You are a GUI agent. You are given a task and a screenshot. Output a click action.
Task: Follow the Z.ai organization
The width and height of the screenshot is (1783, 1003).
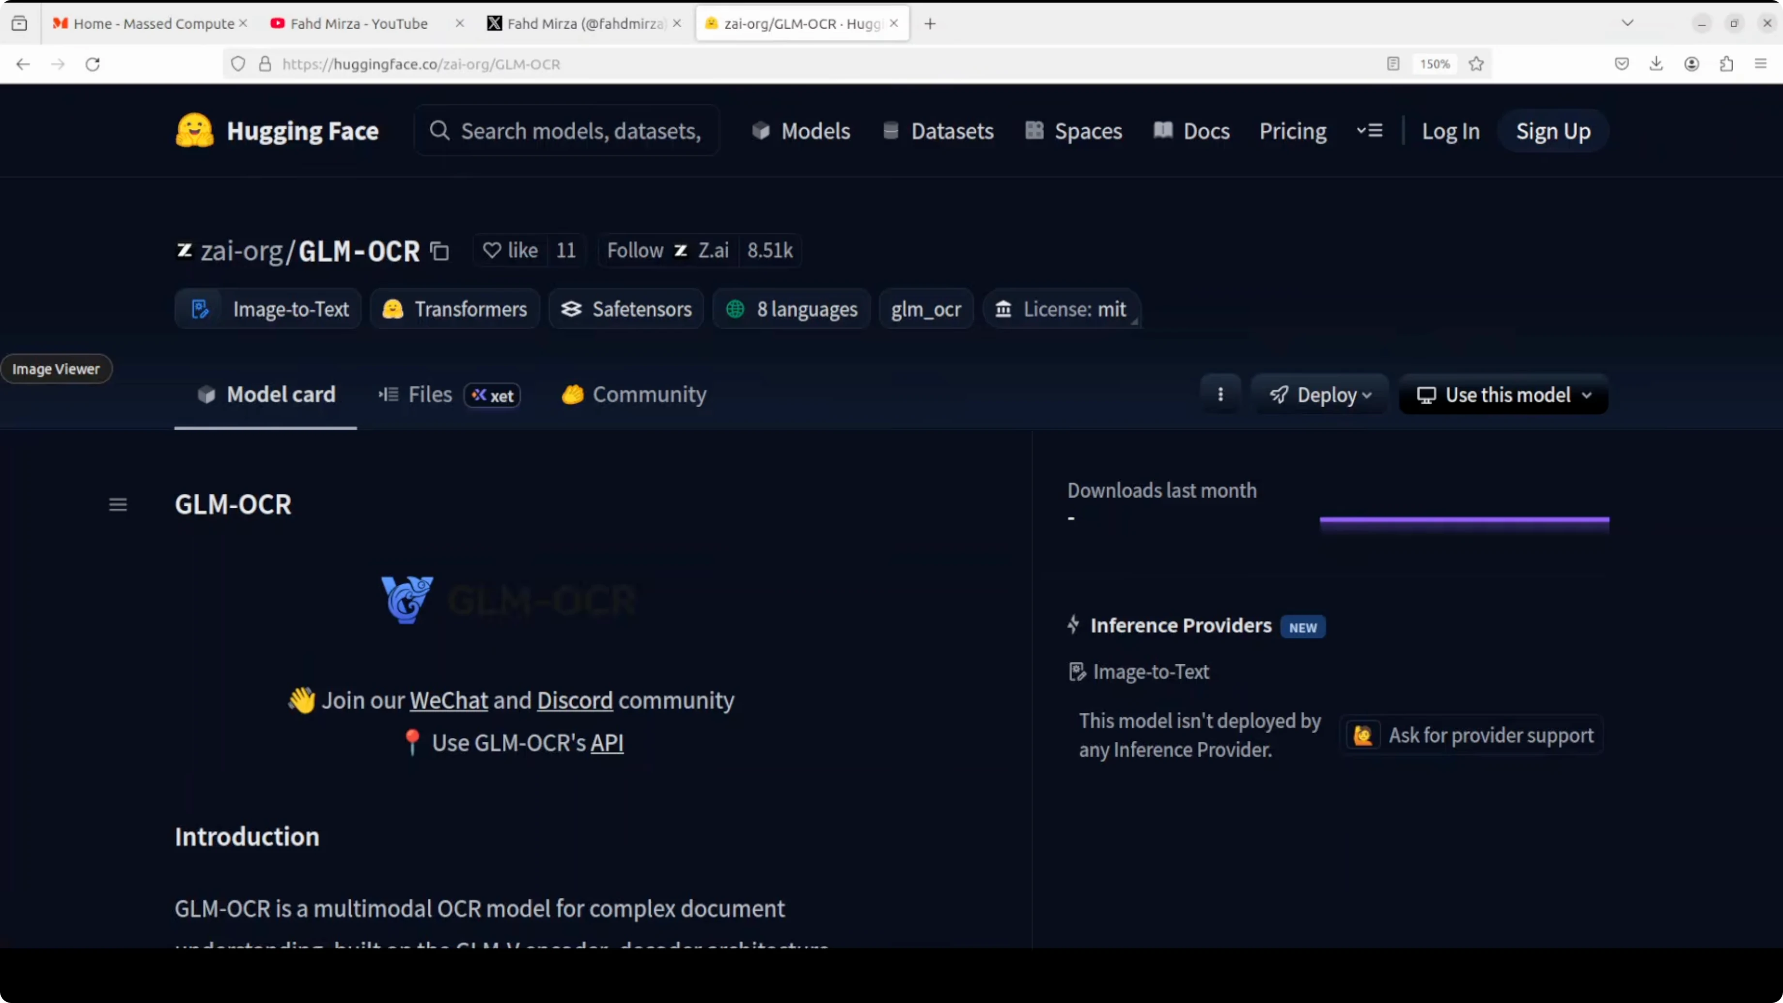pos(634,250)
